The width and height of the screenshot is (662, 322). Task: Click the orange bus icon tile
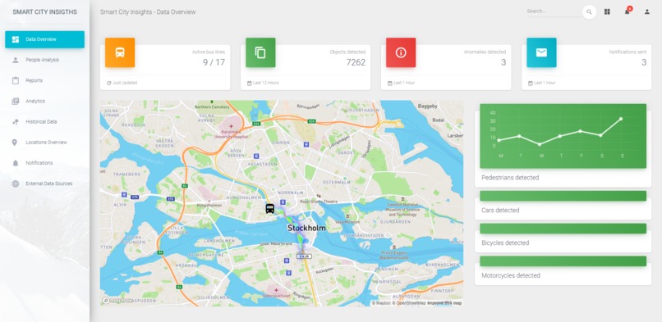tap(120, 52)
